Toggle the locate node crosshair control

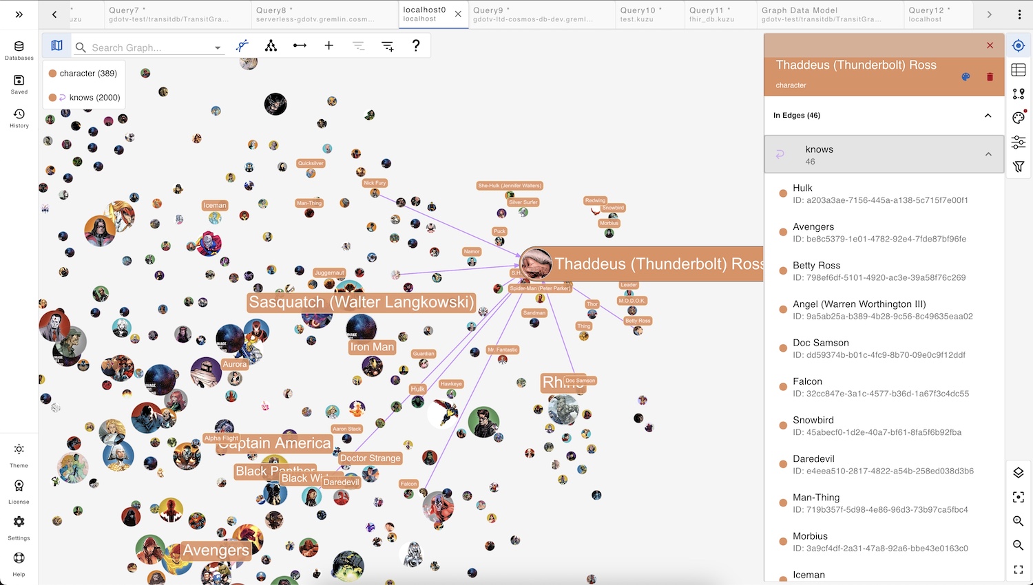pos(1018,45)
